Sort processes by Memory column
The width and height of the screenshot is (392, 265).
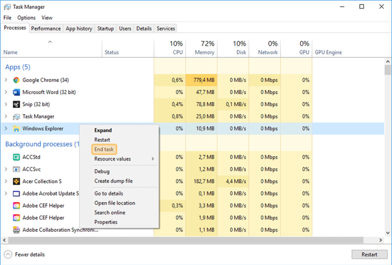click(x=201, y=48)
